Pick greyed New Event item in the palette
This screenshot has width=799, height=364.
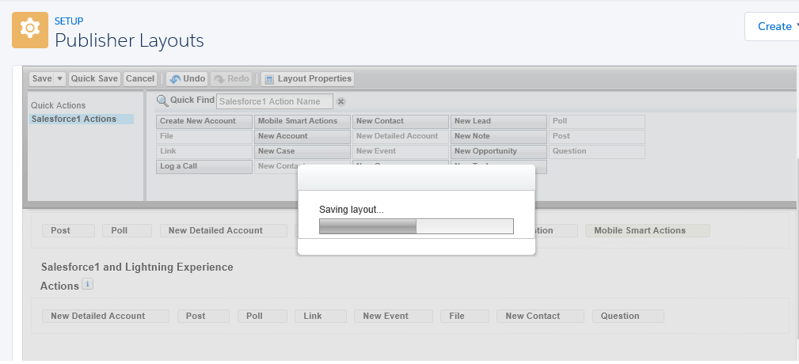(401, 151)
